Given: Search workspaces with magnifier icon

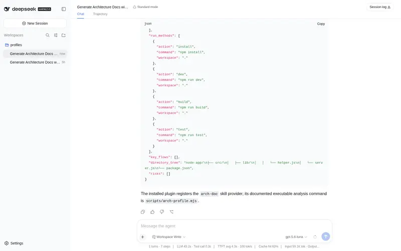Looking at the screenshot, I should 48,35.
